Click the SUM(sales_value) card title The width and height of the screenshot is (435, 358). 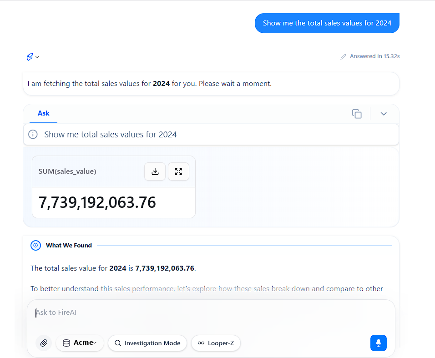pyautogui.click(x=67, y=171)
